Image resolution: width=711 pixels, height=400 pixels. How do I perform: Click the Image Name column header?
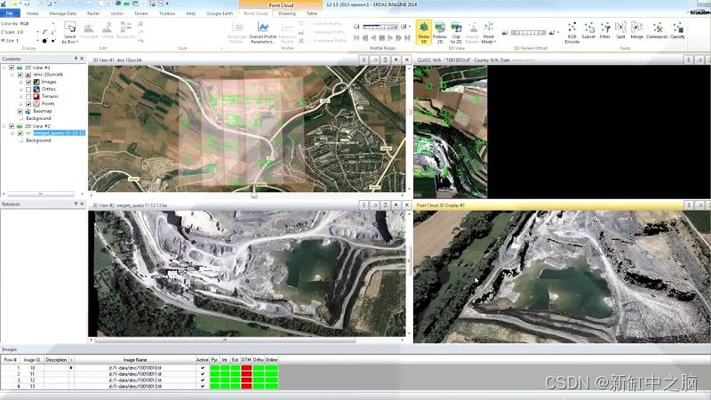tap(135, 360)
